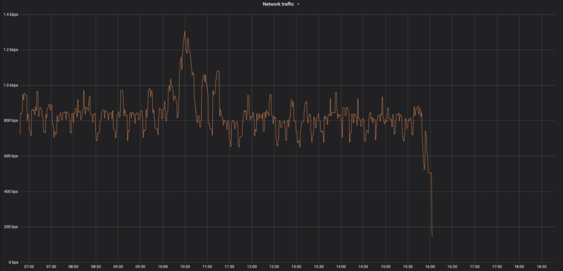Viewport: 563px width, 271px height.
Task: Click the 12:00 time axis label
Action: [251, 267]
